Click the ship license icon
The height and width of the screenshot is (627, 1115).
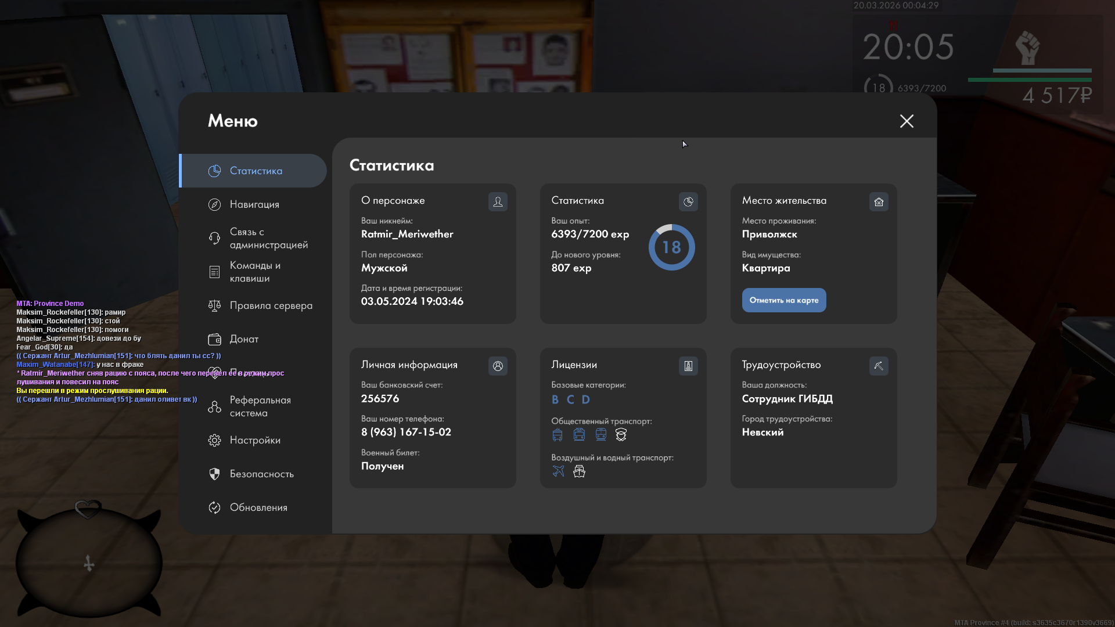pos(579,471)
